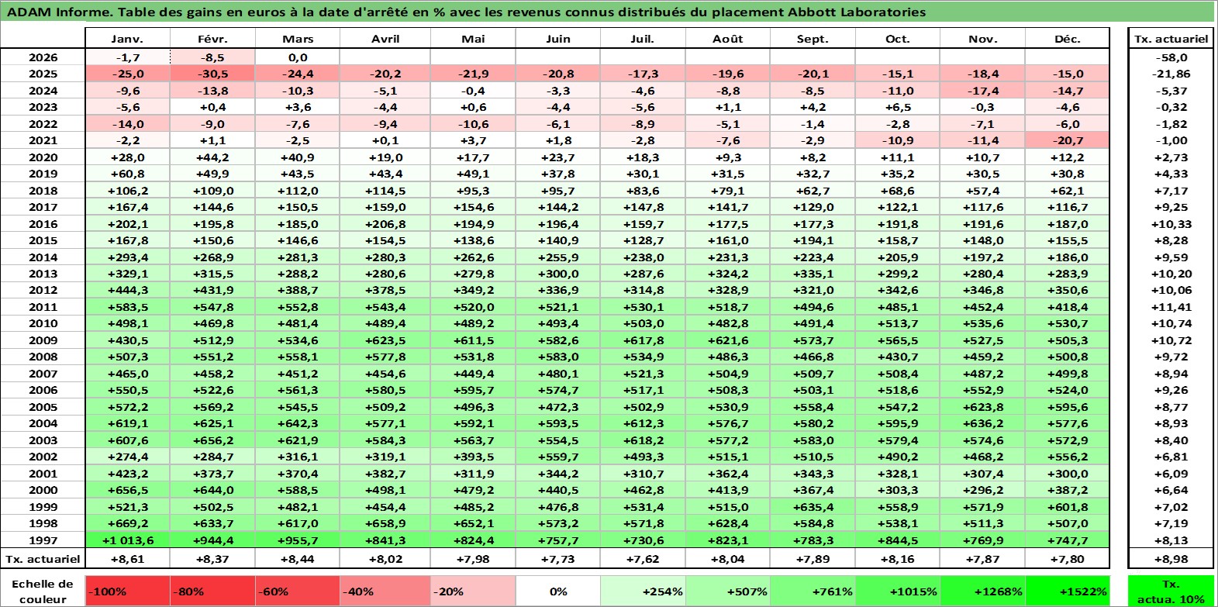Click the 2012 year row label
Image resolution: width=1218 pixels, height=607 pixels.
(43, 290)
